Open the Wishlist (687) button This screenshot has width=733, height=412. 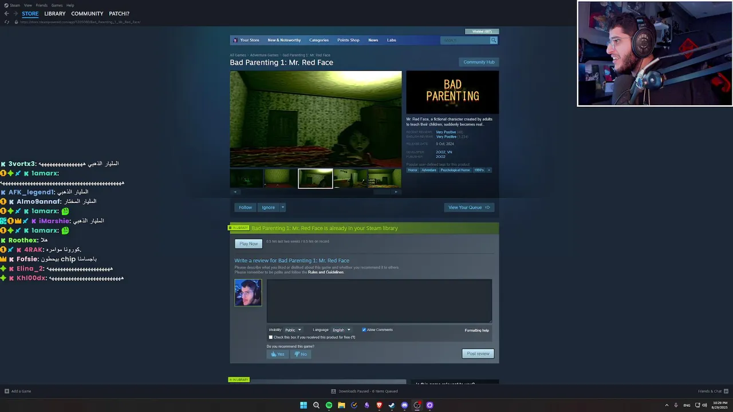pos(482,31)
